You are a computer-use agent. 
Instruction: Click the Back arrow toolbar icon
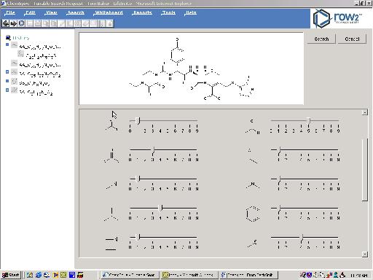6,23
